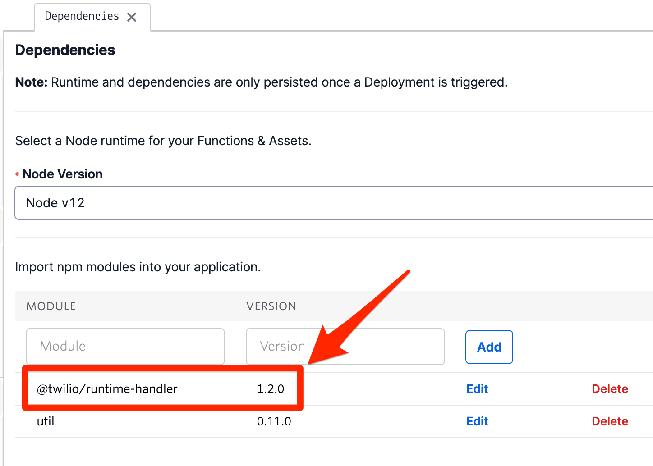Select the util module row
653x466 pixels.
click(x=45, y=421)
